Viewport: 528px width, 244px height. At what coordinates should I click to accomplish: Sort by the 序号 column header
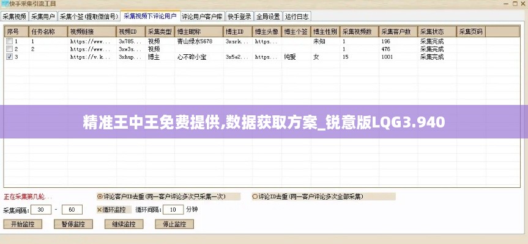(x=16, y=32)
